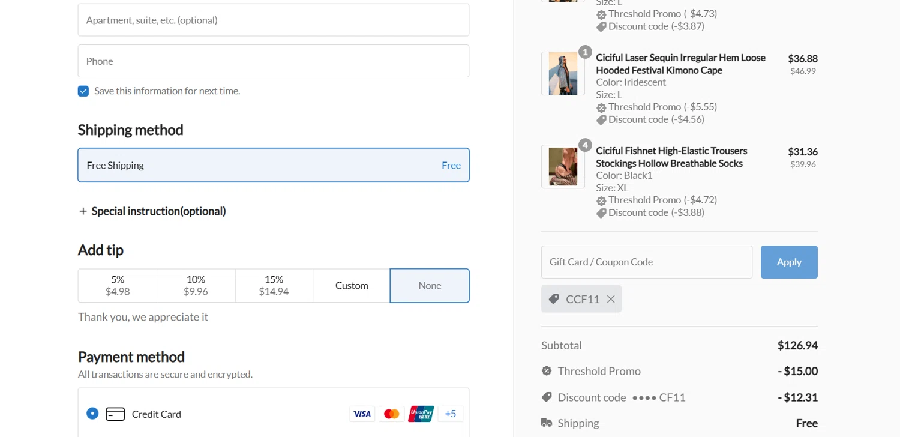Open the Kimono Cape product thumbnail
Image resolution: width=900 pixels, height=437 pixels.
(x=563, y=73)
